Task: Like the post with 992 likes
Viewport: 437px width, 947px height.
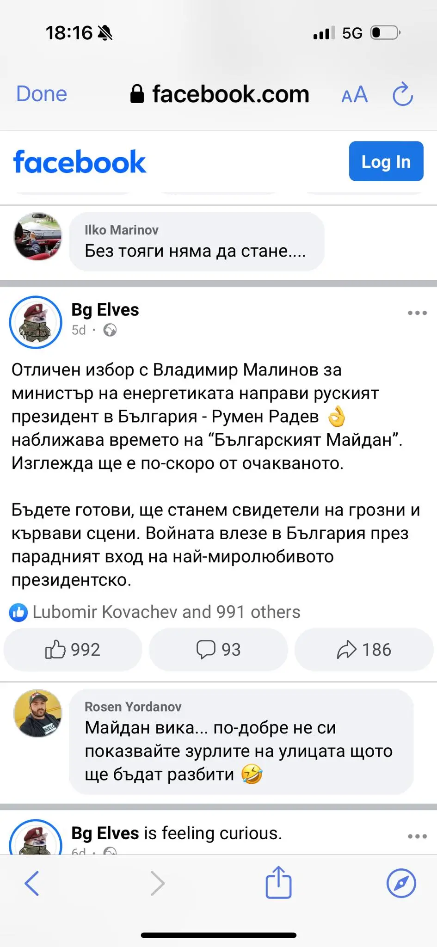Action: [73, 650]
